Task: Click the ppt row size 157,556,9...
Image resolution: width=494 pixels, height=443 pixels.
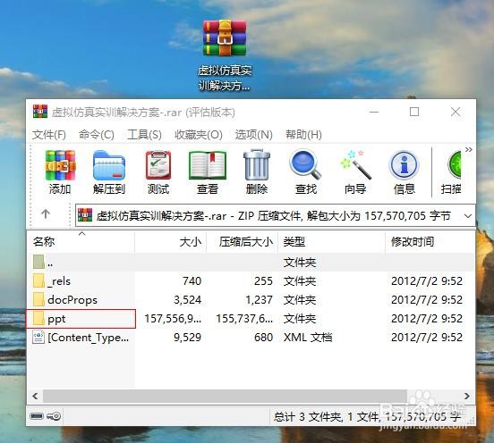Action: point(173,319)
